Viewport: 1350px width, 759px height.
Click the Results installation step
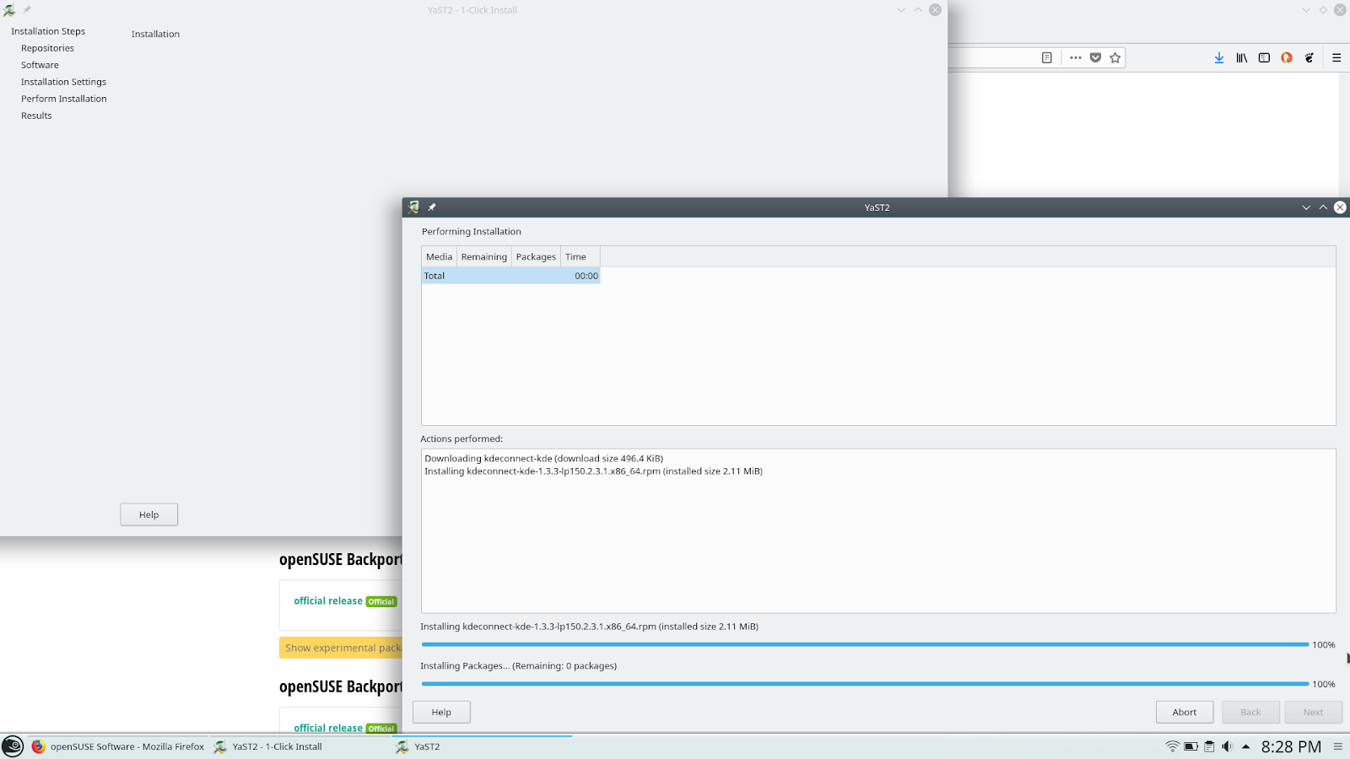click(36, 116)
